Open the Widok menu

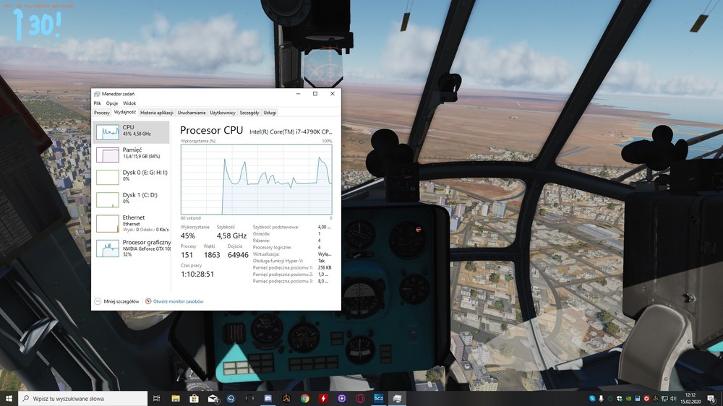129,103
